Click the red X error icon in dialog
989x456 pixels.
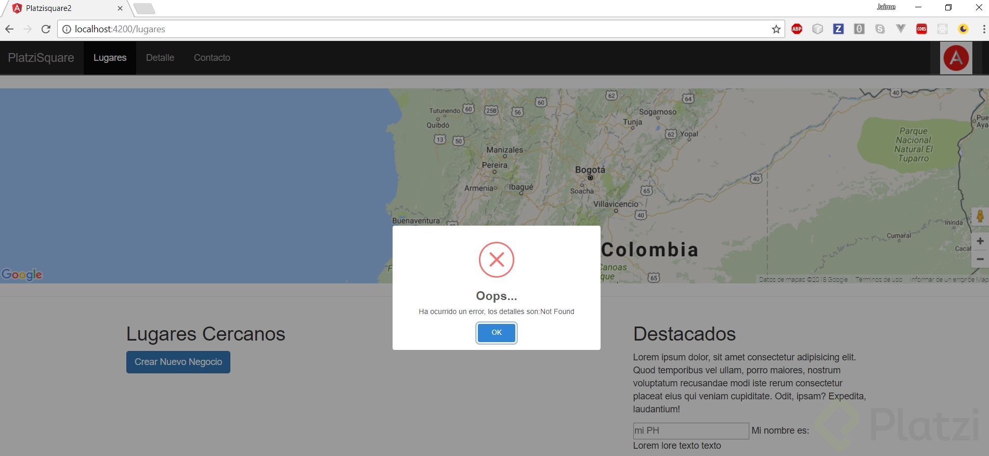[497, 259]
